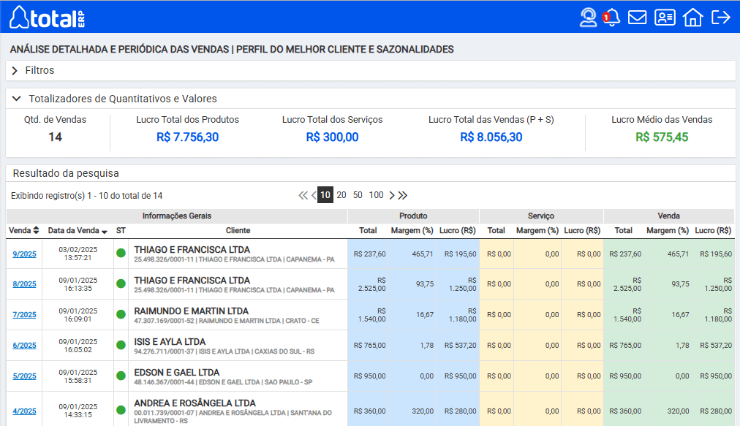This screenshot has height=426, width=740.
Task: Open the user profile card icon
Action: point(665,17)
